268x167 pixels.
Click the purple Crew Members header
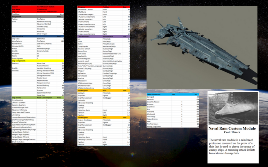[x=104, y=36]
